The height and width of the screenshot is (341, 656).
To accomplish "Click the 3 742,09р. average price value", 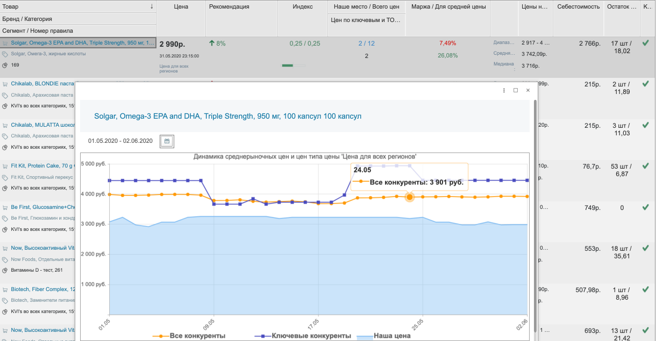I will (x=534, y=54).
